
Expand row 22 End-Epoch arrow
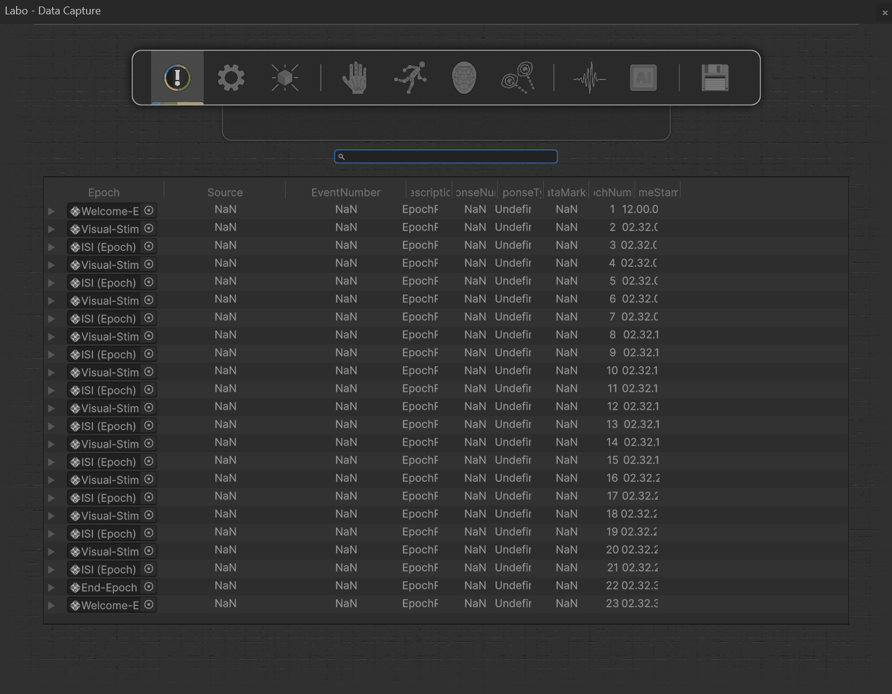coord(51,587)
